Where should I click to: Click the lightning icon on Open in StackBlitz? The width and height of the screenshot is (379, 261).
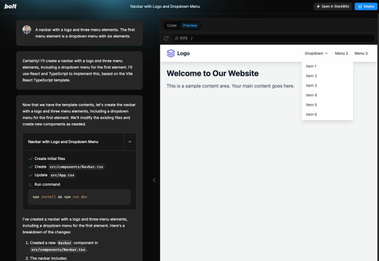pos(318,7)
